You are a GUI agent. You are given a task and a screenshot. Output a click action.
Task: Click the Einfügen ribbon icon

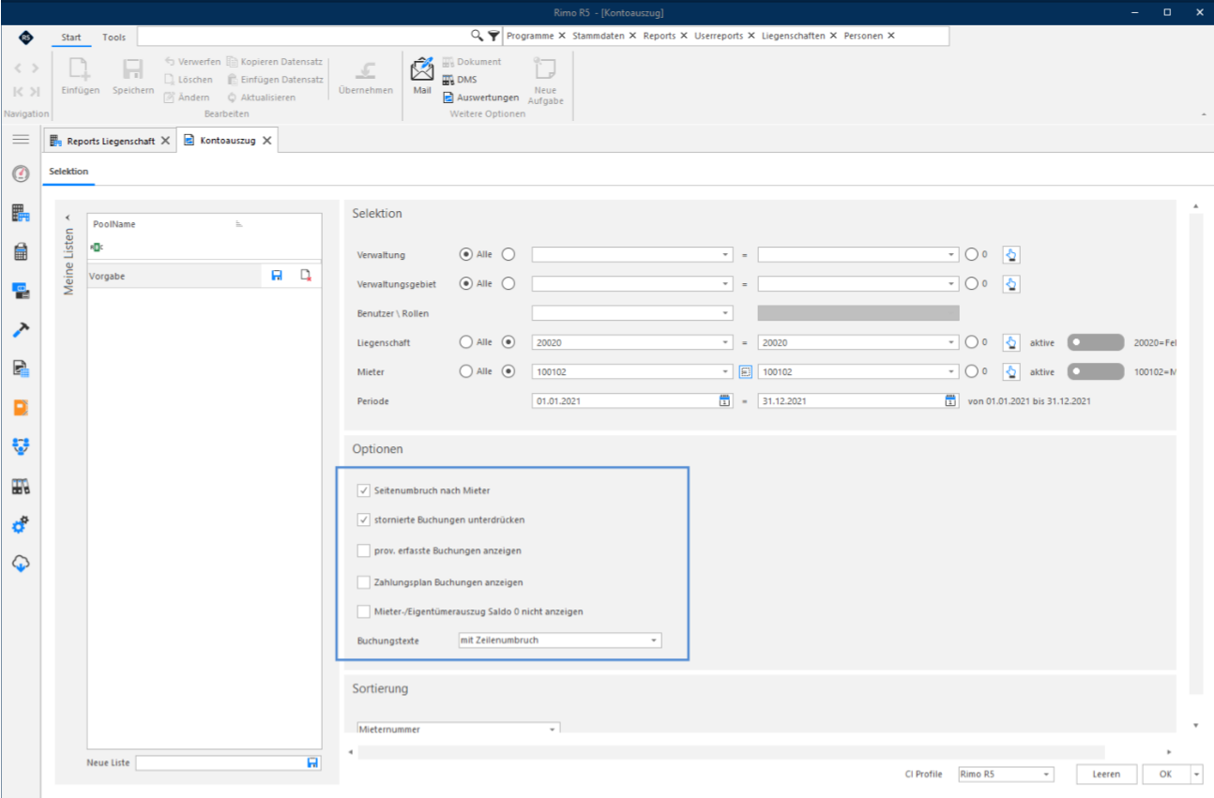(x=81, y=75)
